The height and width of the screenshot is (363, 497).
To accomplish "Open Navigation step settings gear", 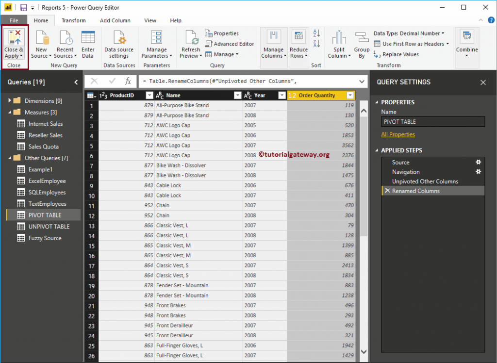I will (x=478, y=171).
